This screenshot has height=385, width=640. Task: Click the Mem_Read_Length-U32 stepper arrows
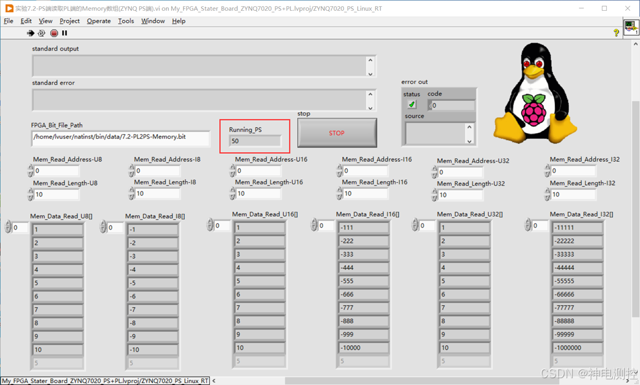point(435,195)
